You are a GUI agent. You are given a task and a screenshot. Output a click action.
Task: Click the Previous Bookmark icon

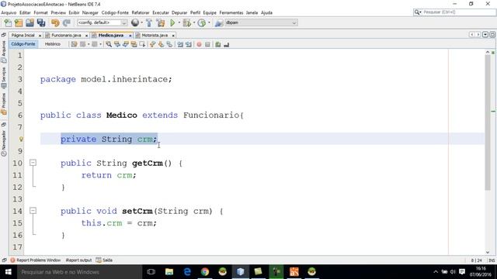pyautogui.click(x=152, y=45)
